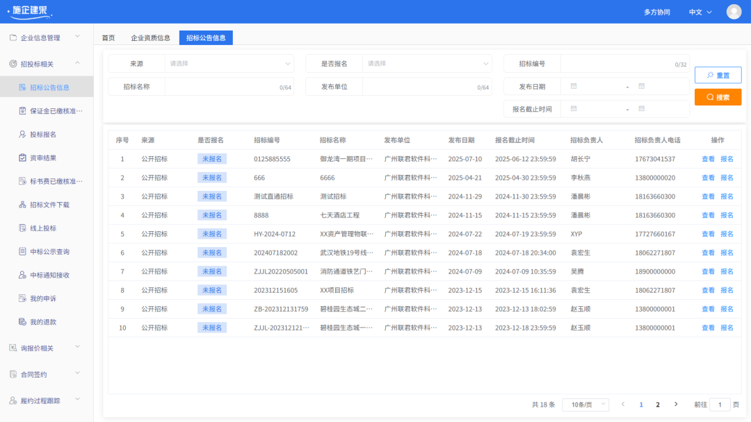Click the 履约过程跟踪 sidebar icon
Image resolution: width=751 pixels, height=422 pixels.
(x=13, y=400)
